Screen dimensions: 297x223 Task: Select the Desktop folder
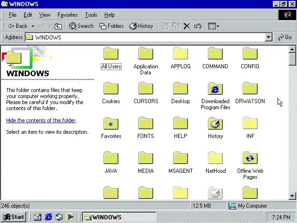click(x=181, y=93)
